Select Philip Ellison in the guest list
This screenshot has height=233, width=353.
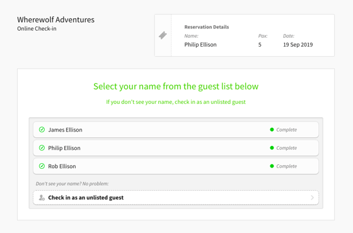click(x=176, y=148)
